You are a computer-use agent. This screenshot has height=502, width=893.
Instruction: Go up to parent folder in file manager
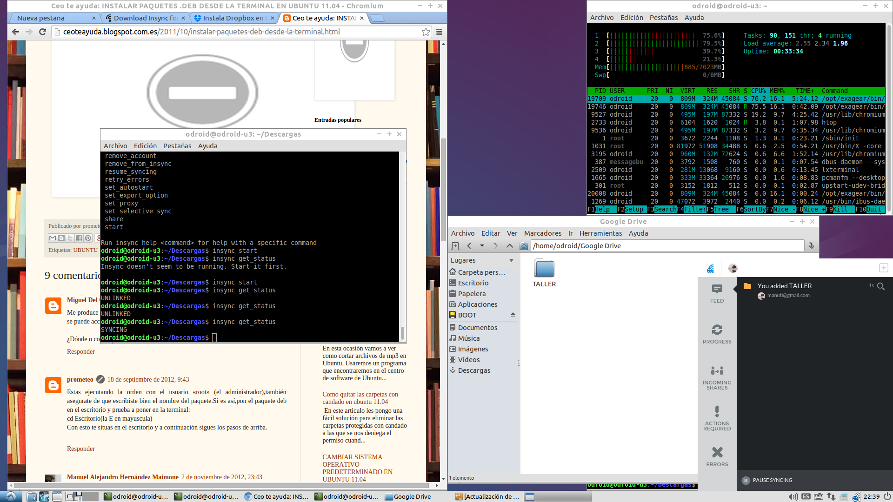[x=510, y=246]
